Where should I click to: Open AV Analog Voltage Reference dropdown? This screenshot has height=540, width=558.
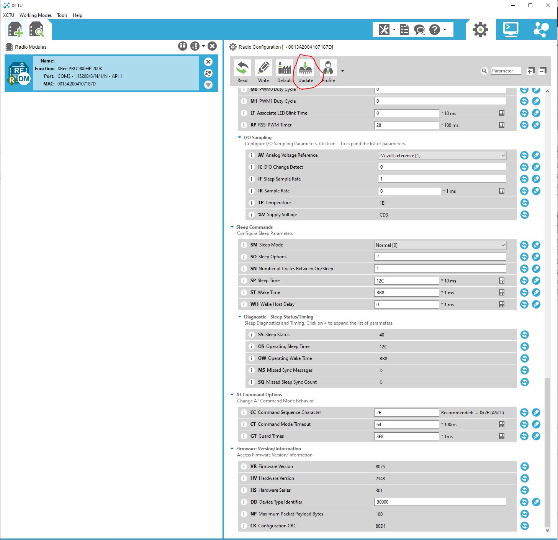pyautogui.click(x=442, y=155)
